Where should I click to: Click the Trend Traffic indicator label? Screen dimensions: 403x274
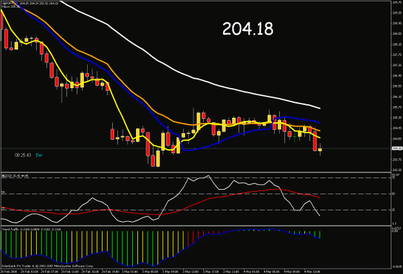click(32, 229)
